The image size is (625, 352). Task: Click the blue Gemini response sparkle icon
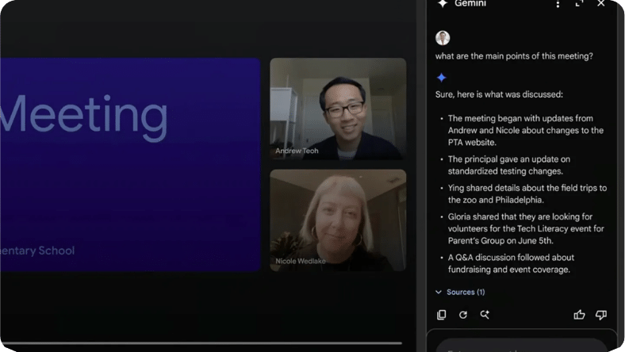(x=441, y=78)
